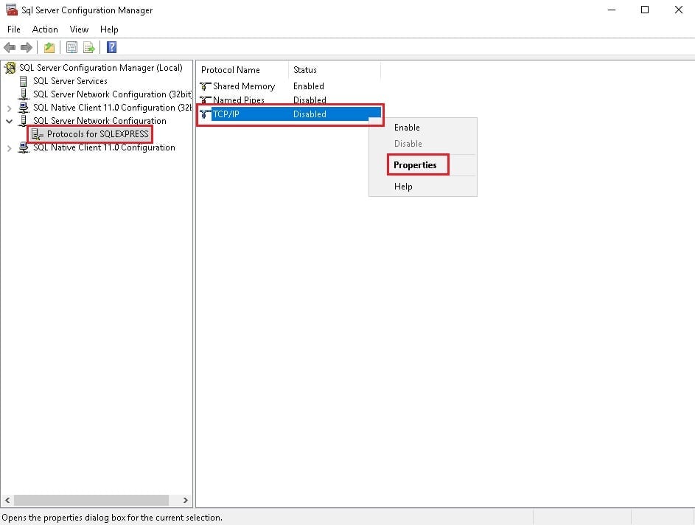Click the Properties toolbar icon
The height and width of the screenshot is (525, 695).
71,47
